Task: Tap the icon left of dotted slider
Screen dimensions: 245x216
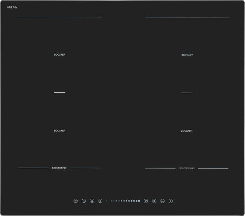Action: [100, 201]
